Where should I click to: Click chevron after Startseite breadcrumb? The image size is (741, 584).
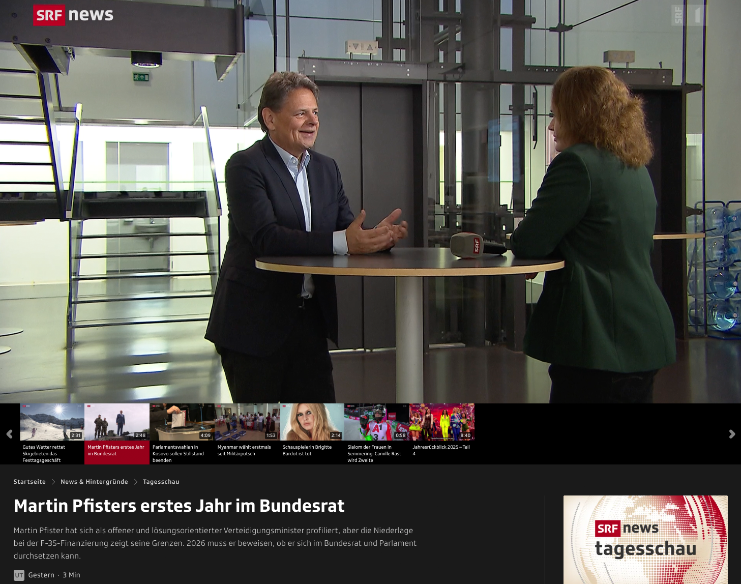pyautogui.click(x=53, y=482)
